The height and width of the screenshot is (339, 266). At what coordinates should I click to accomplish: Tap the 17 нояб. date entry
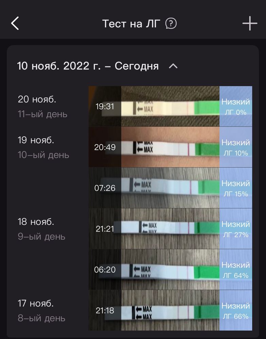[x=36, y=303]
